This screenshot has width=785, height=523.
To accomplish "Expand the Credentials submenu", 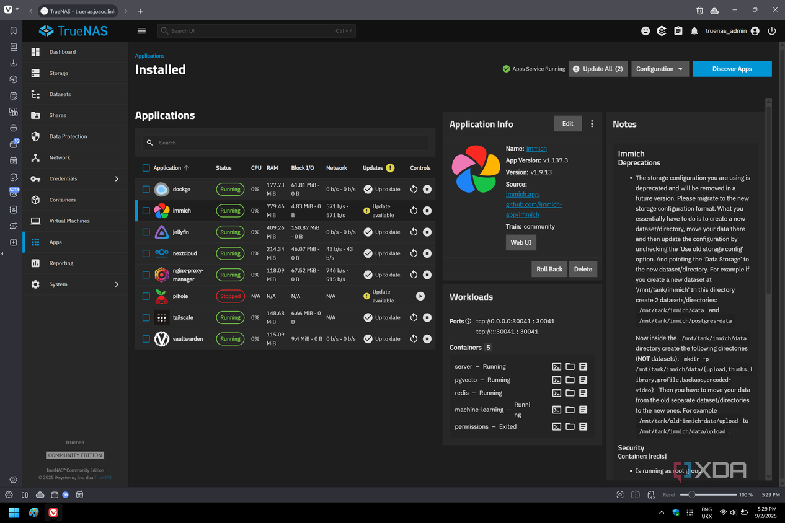I will (117, 178).
